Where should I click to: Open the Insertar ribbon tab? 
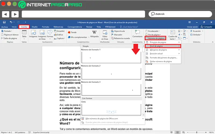point(24,27)
